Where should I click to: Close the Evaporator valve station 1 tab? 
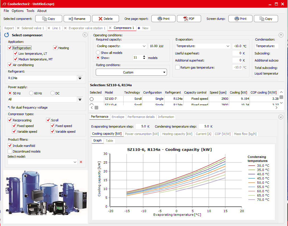[x=66, y=28]
